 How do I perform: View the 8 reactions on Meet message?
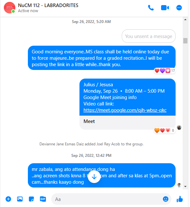pos(165,130)
